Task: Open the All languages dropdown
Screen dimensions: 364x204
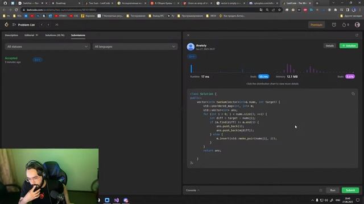Action: pyautogui.click(x=135, y=46)
